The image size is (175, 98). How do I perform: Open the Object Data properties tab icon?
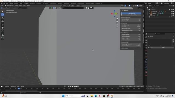146,70
